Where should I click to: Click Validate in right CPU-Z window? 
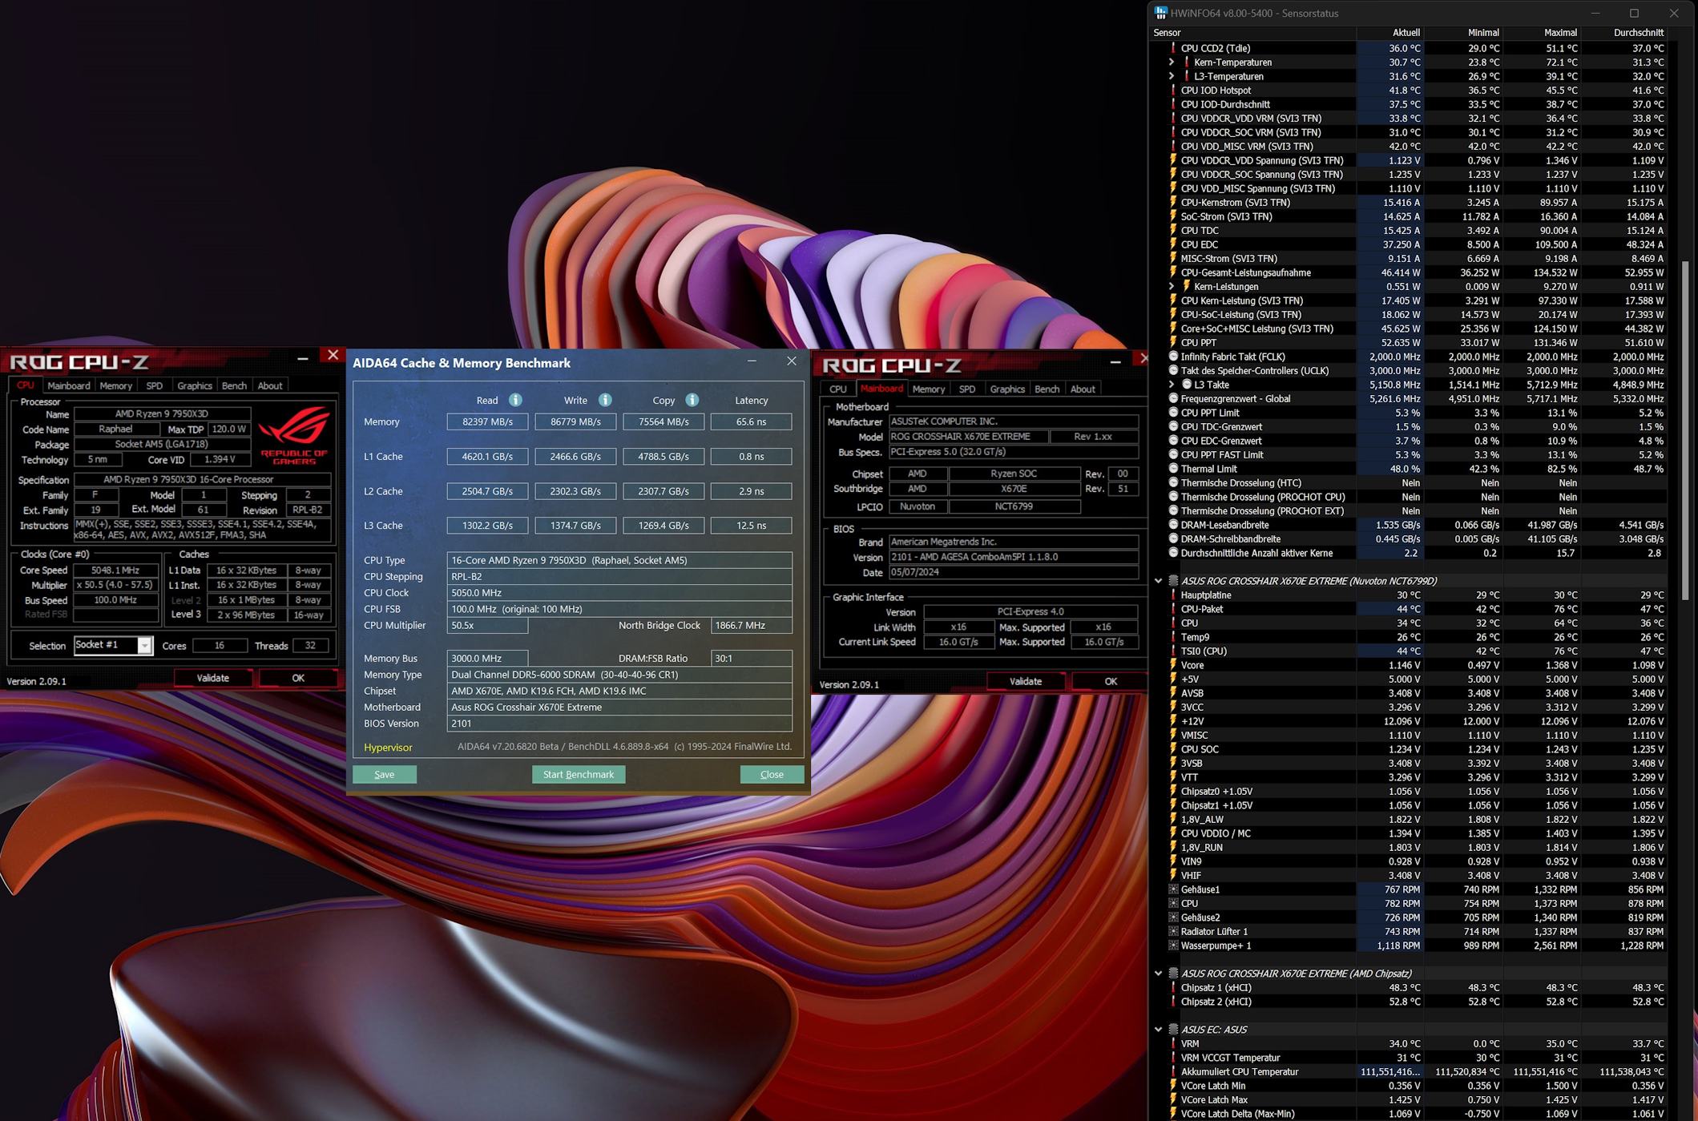click(x=1026, y=682)
